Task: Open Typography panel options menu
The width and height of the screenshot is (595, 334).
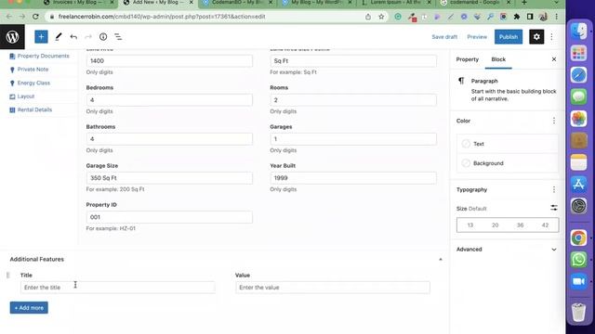Action: (554, 189)
